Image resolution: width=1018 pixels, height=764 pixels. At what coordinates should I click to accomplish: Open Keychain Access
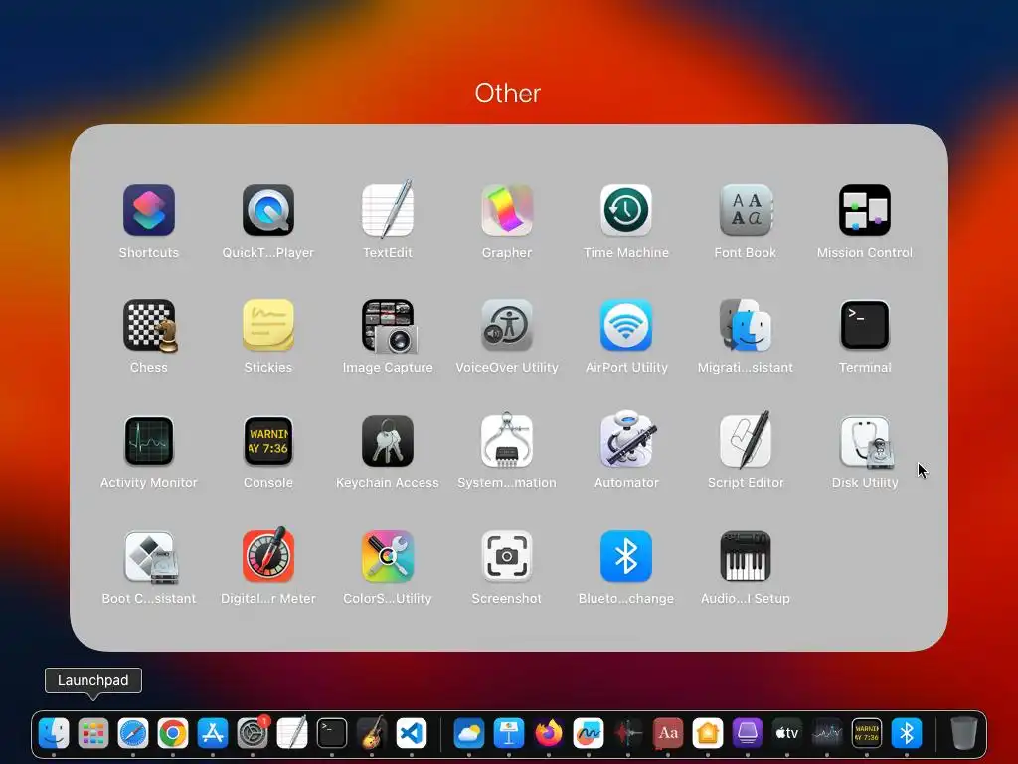click(x=388, y=441)
